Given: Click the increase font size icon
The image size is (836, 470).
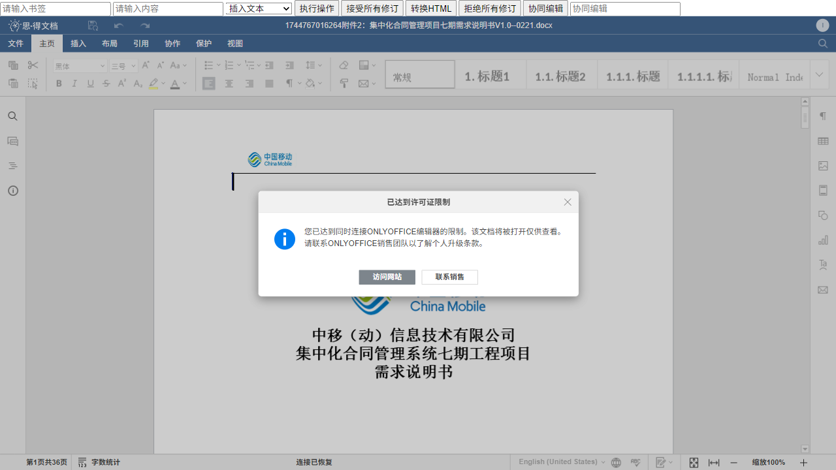Looking at the screenshot, I should pos(146,65).
